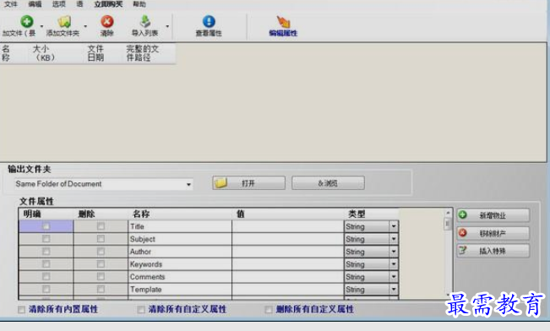
Task: Open the type dropdown for Title row
Action: coord(394,226)
